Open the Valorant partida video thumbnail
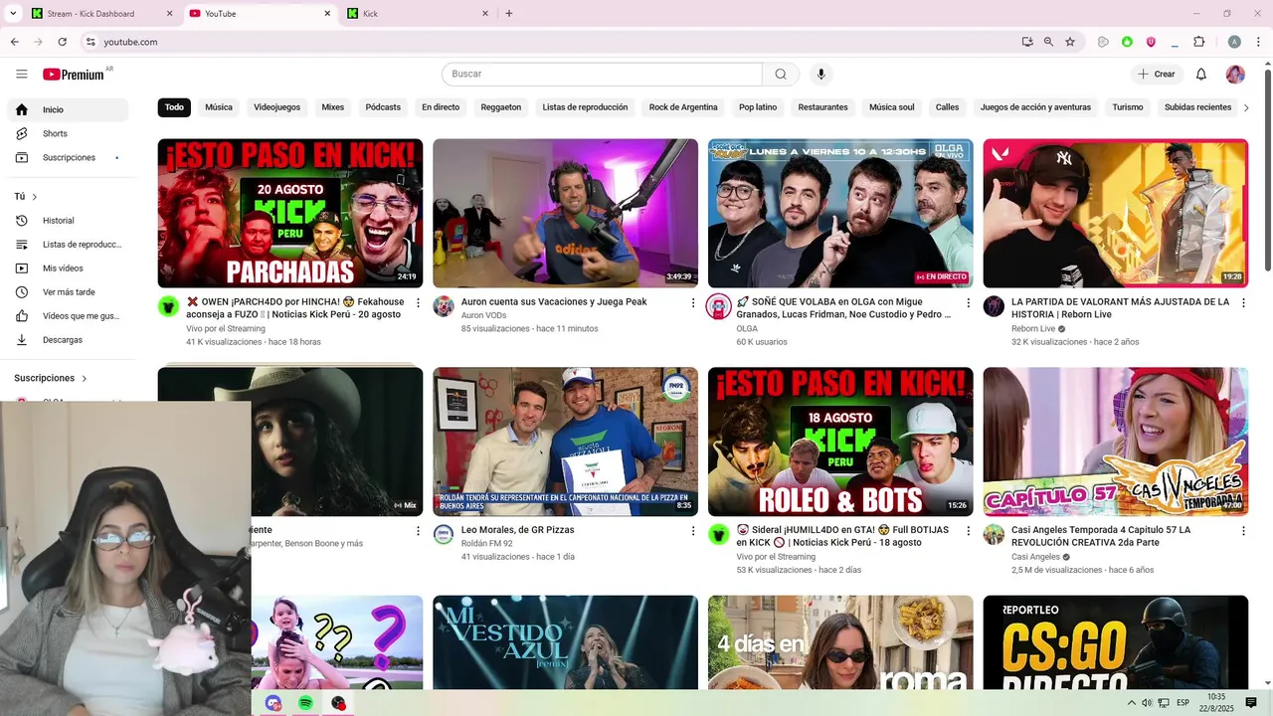This screenshot has height=716, width=1273. 1116,213
